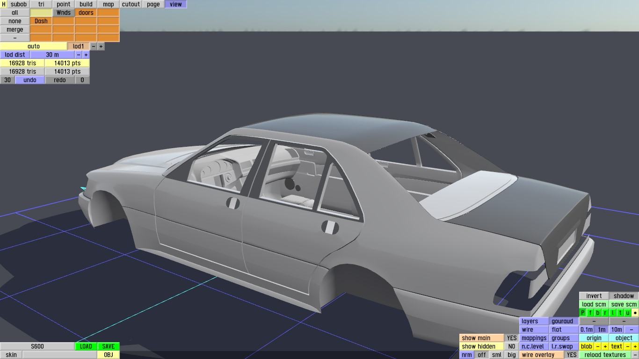The image size is (639, 359).
Task: Switch to flat shading
Action: pos(564,330)
